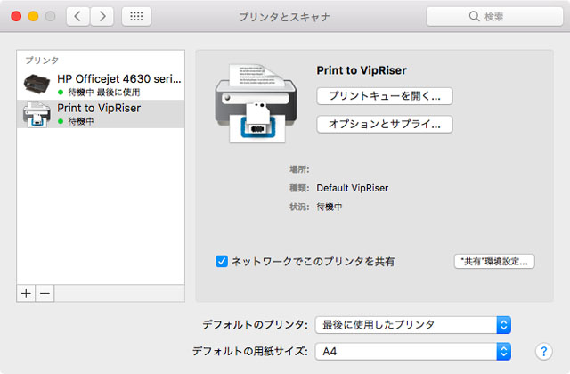Click the Print to VipRiser heading
This screenshot has width=570, height=374.
coord(362,70)
